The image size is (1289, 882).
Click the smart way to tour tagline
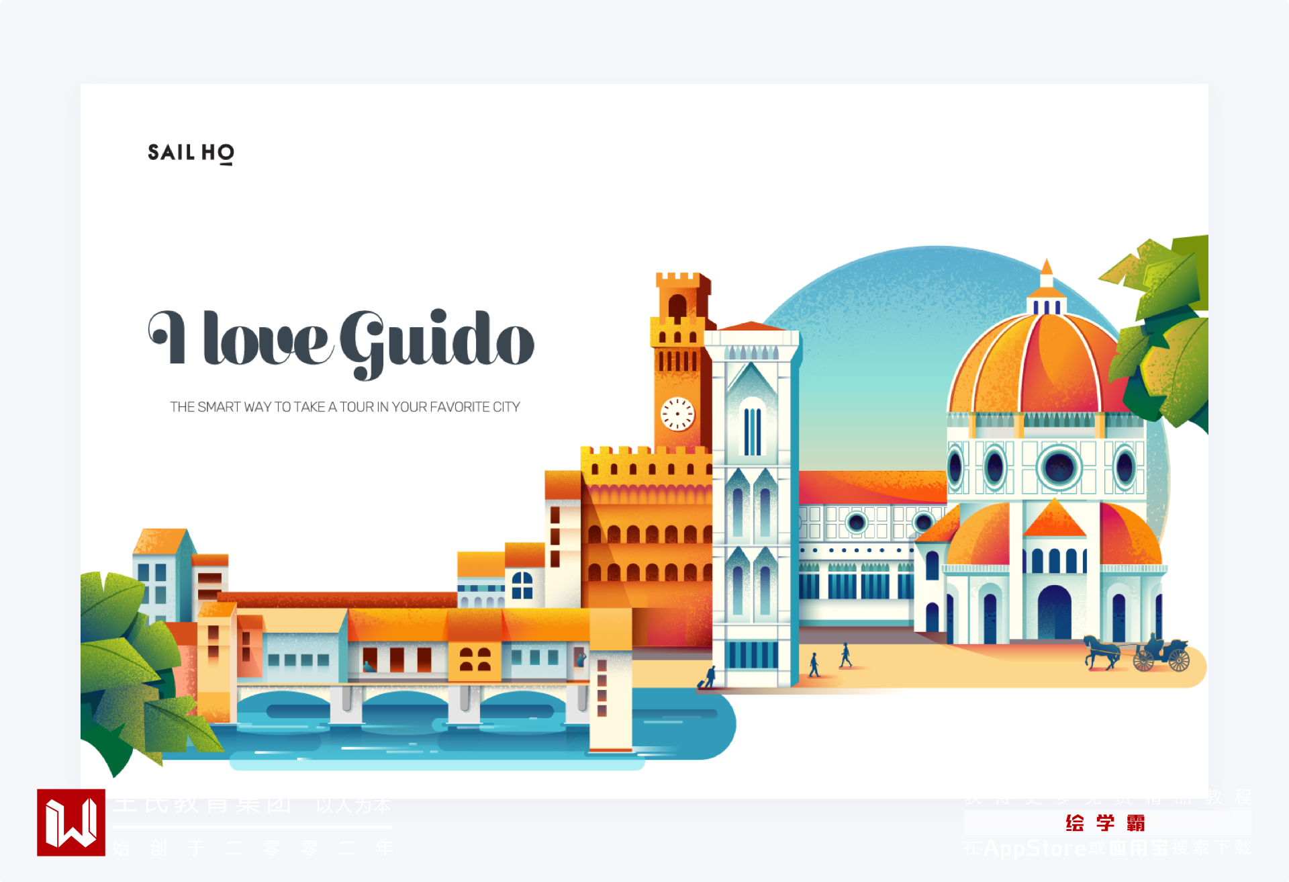344,407
